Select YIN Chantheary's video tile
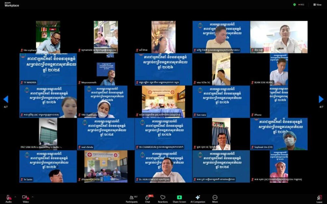327x204 pixels. point(106,101)
